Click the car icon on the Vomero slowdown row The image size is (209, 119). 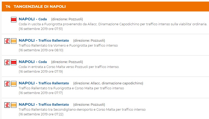(7, 41)
